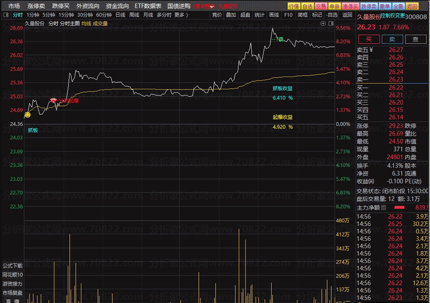Click the red diamond 起爆 signal marker
430x303 pixels.
tap(53, 100)
